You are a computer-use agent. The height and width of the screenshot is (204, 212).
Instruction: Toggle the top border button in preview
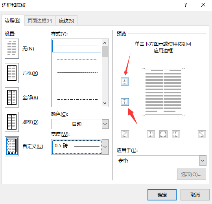[125, 82]
